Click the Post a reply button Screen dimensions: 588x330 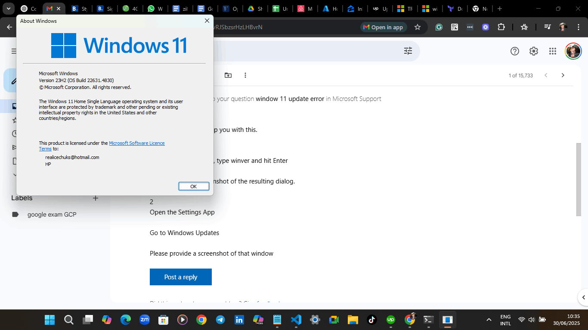pyautogui.click(x=181, y=277)
